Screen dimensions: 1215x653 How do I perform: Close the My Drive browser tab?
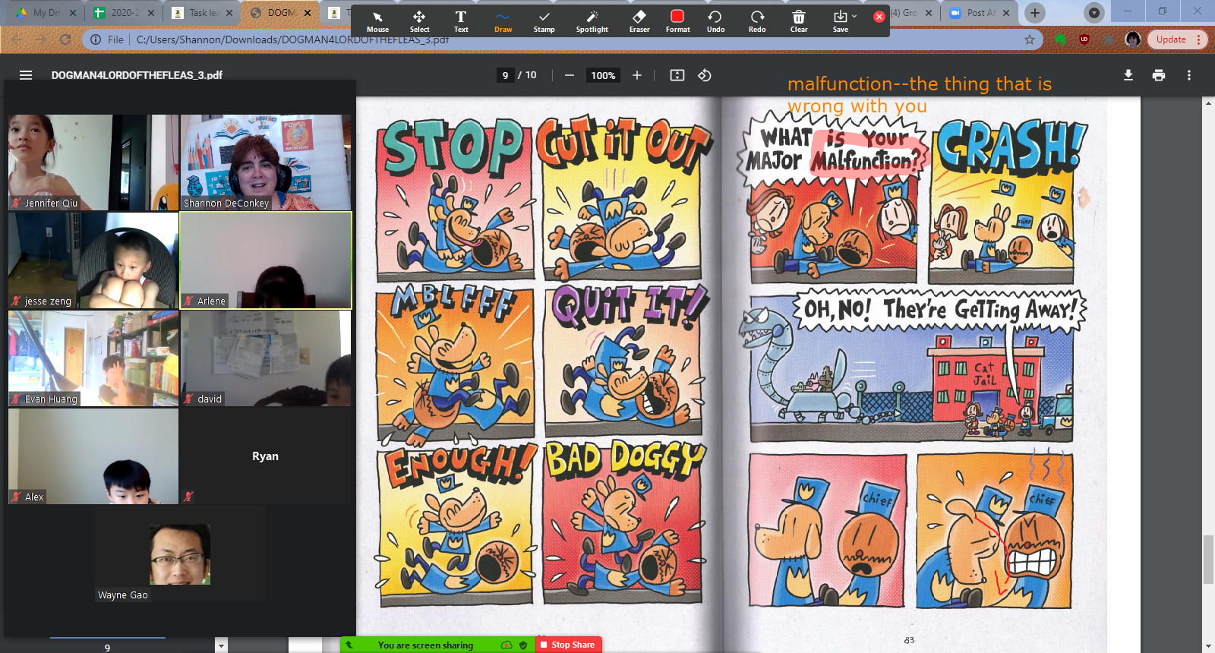[x=73, y=13]
